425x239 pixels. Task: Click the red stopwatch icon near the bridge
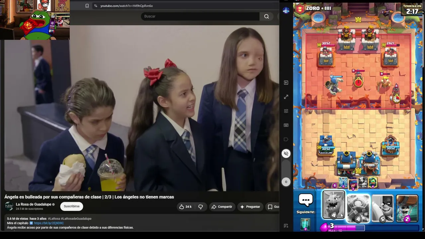click(396, 98)
